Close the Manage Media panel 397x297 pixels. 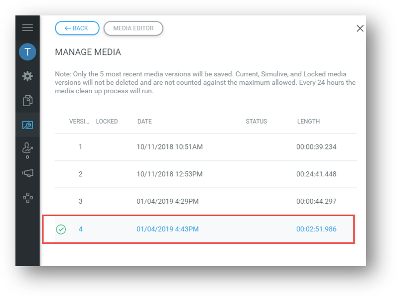(360, 28)
